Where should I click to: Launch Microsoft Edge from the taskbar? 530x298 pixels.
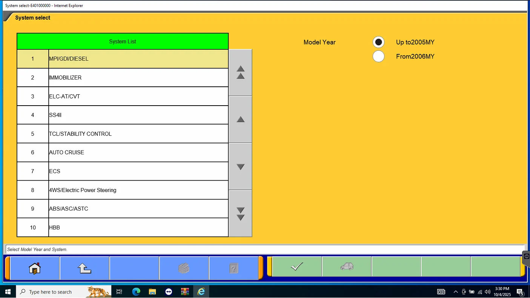(136, 292)
